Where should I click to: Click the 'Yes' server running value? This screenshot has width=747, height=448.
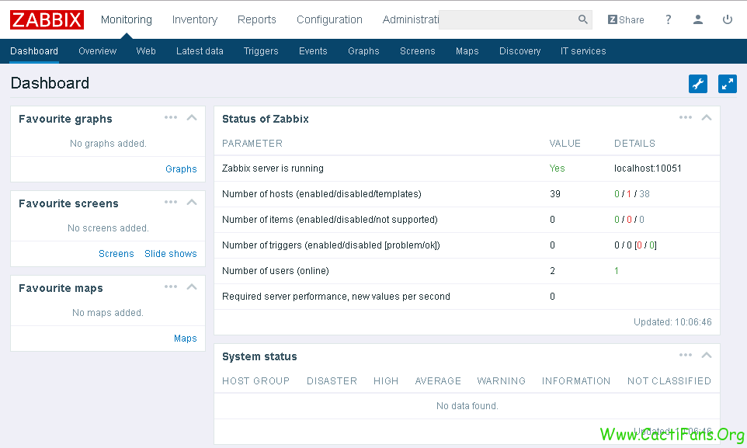tap(557, 168)
